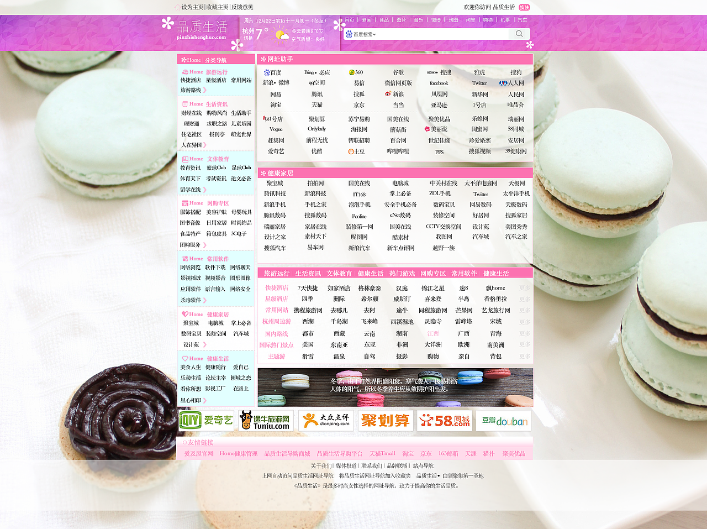The image size is (707, 529).
Task: Click the 换肤 skin-change button
Action: coord(524,7)
